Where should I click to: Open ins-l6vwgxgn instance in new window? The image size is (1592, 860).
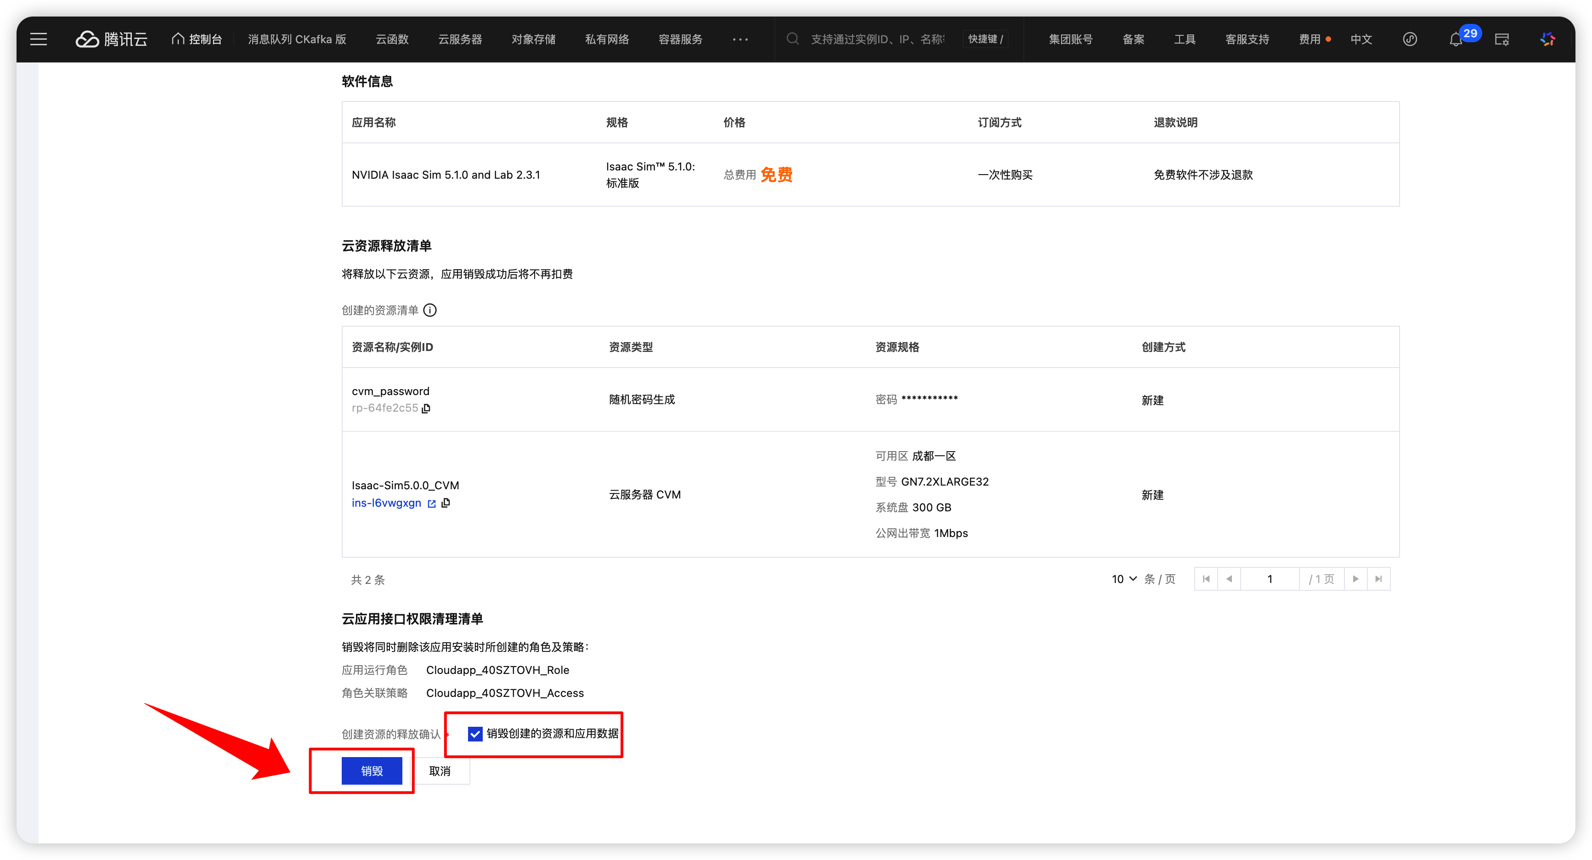(431, 504)
